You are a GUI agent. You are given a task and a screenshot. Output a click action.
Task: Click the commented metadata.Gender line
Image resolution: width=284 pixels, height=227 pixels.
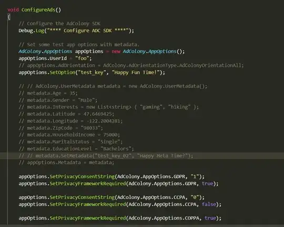pos(58,100)
